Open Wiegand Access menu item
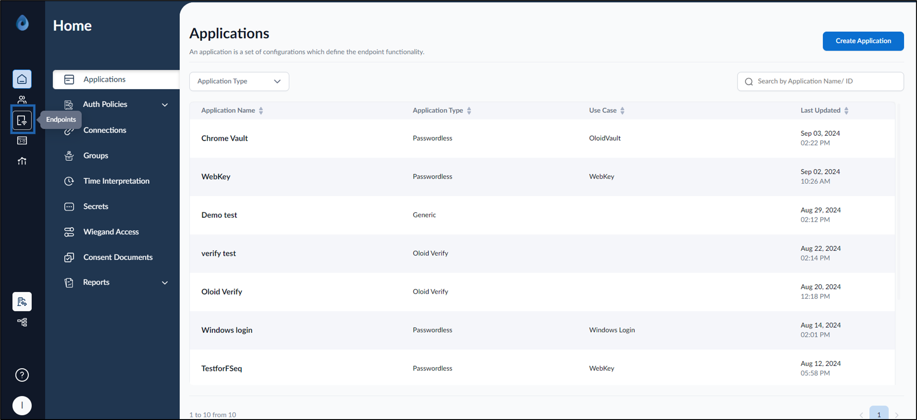917x420 pixels. pos(111,232)
